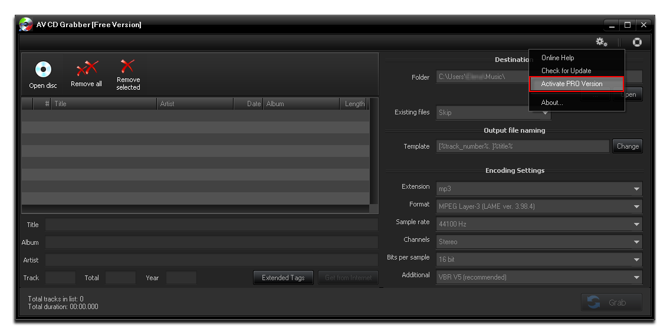Click the Remove all tracks icon
The height and width of the screenshot is (335, 670).
87,69
